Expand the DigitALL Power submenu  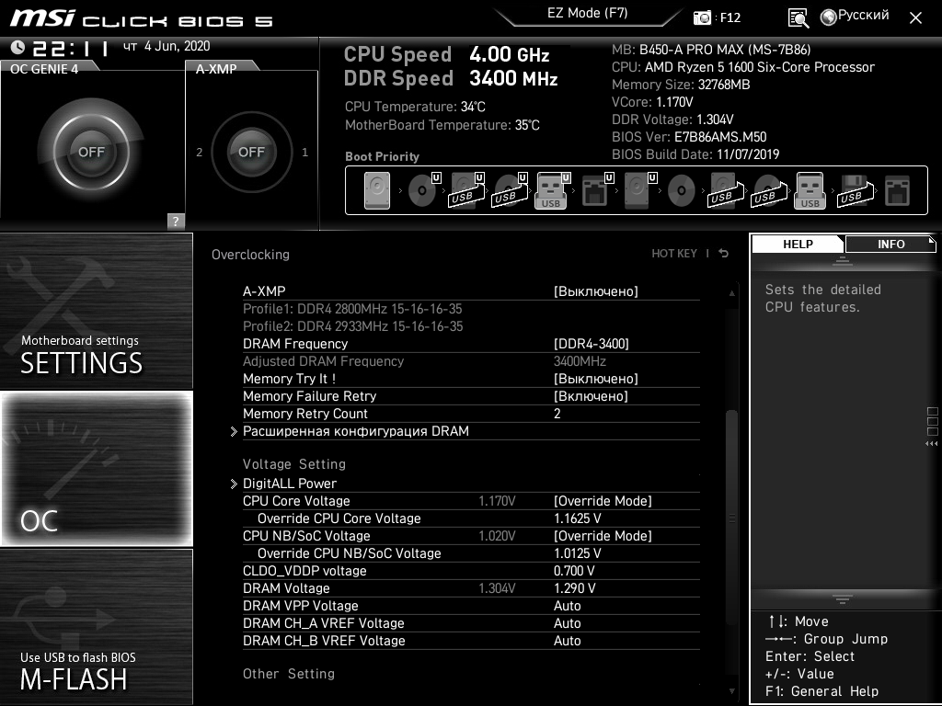point(290,484)
